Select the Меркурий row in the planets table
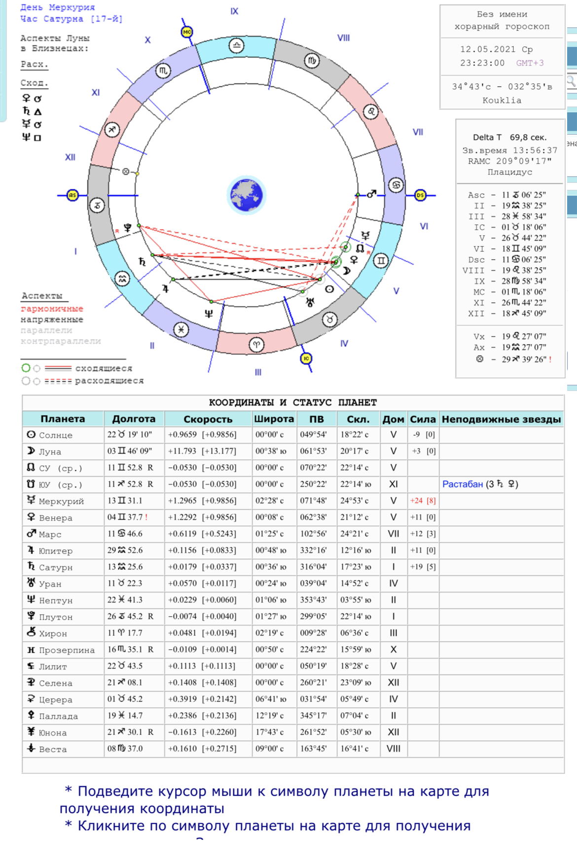The height and width of the screenshot is (851, 577). [x=293, y=501]
